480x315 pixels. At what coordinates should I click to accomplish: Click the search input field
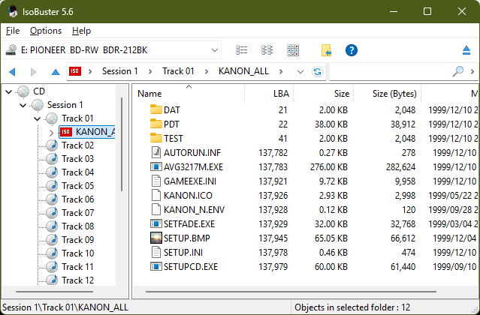click(x=391, y=71)
